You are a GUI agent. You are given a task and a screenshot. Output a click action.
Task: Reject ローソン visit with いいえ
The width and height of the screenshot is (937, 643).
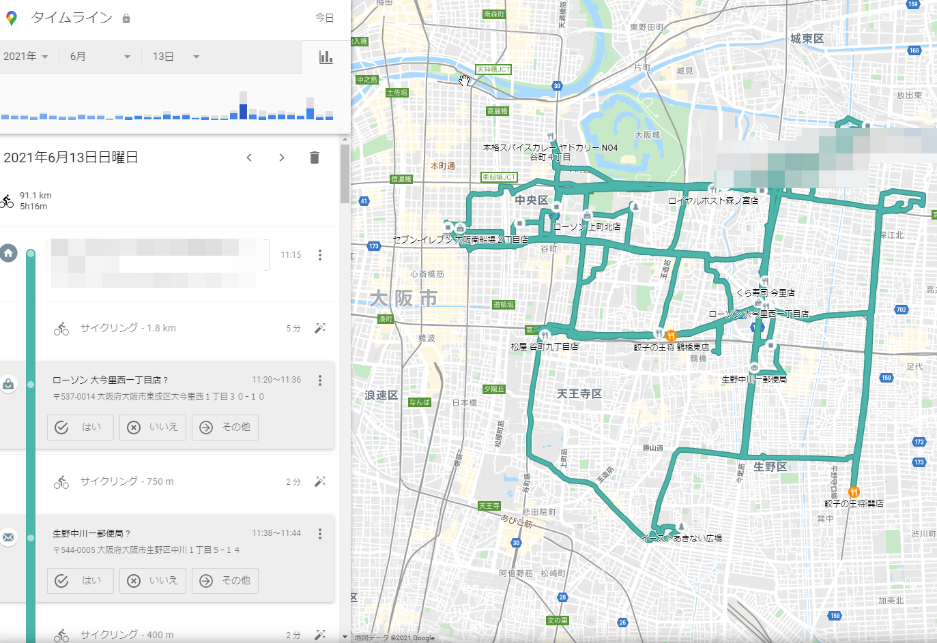click(153, 427)
